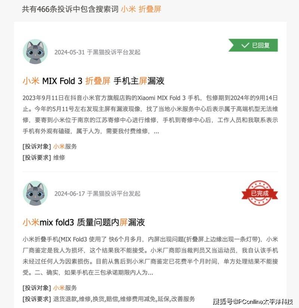Click the 2024-06-17 complaint date line
299x308 pixels.
point(98,194)
